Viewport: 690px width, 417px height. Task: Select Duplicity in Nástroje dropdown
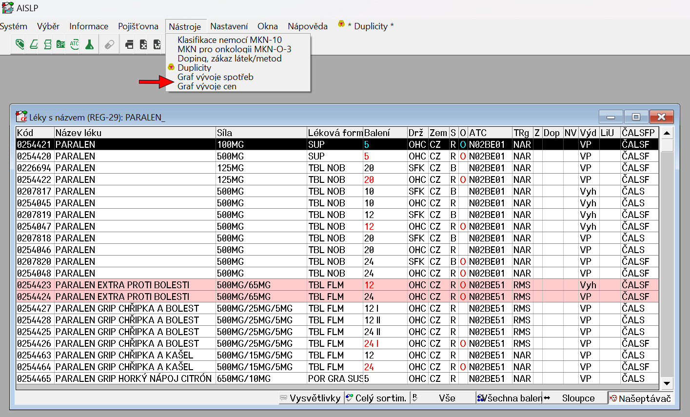pos(195,68)
